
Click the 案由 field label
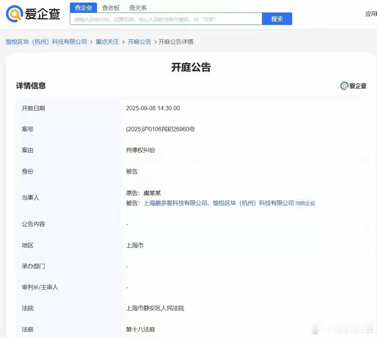coord(28,150)
